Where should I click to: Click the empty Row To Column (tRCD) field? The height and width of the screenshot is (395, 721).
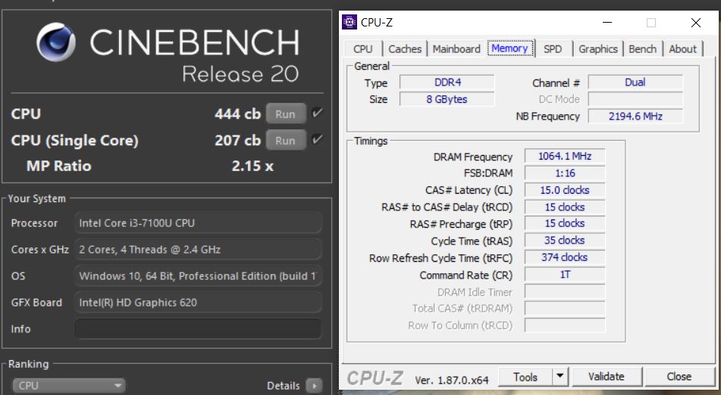click(565, 325)
